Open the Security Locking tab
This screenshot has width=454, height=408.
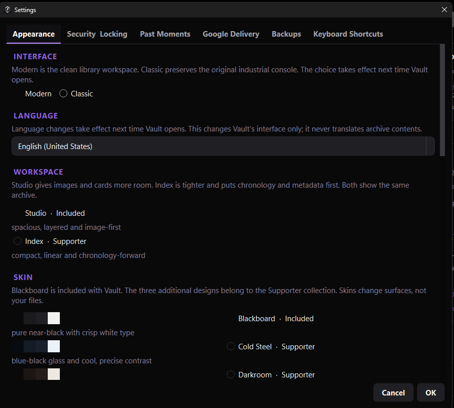(x=97, y=34)
